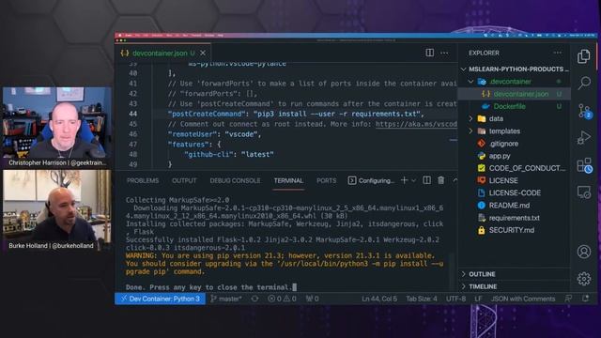Expand the Timeline section

[515, 286]
